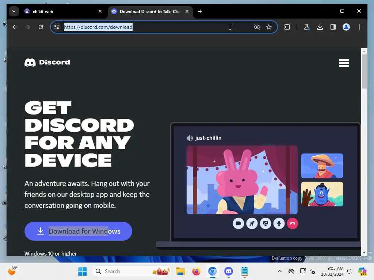Open Firefox from the taskbar
The width and height of the screenshot is (374, 280).
click(x=196, y=271)
